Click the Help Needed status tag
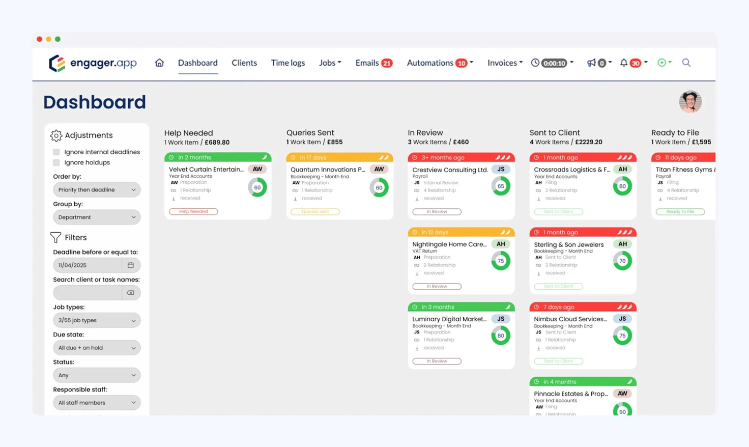The width and height of the screenshot is (749, 447). 193,211
